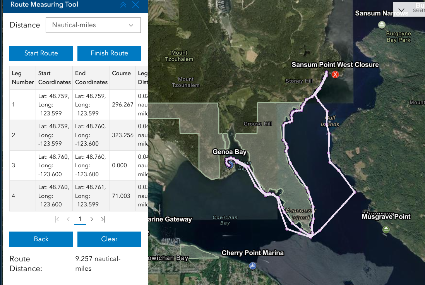Click the Musgrave Point marker icon

(386, 230)
